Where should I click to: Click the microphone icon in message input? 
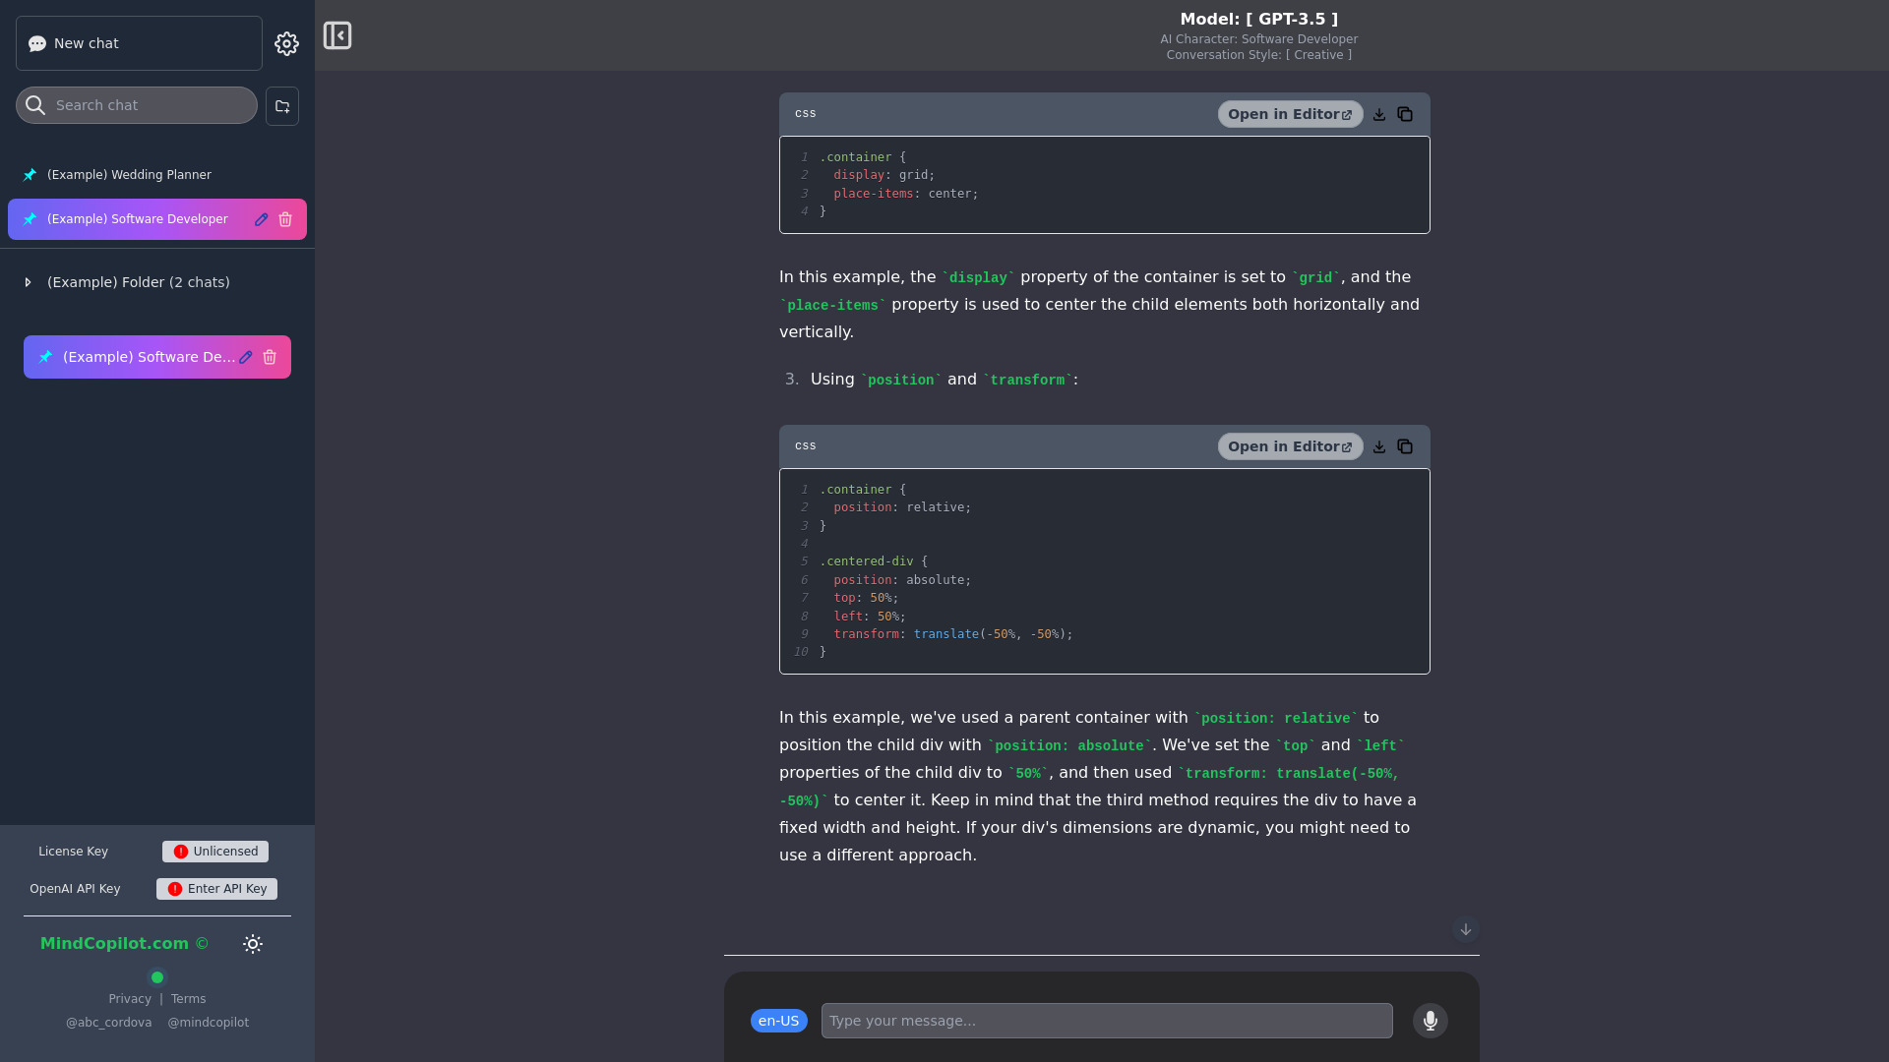(x=1430, y=1021)
